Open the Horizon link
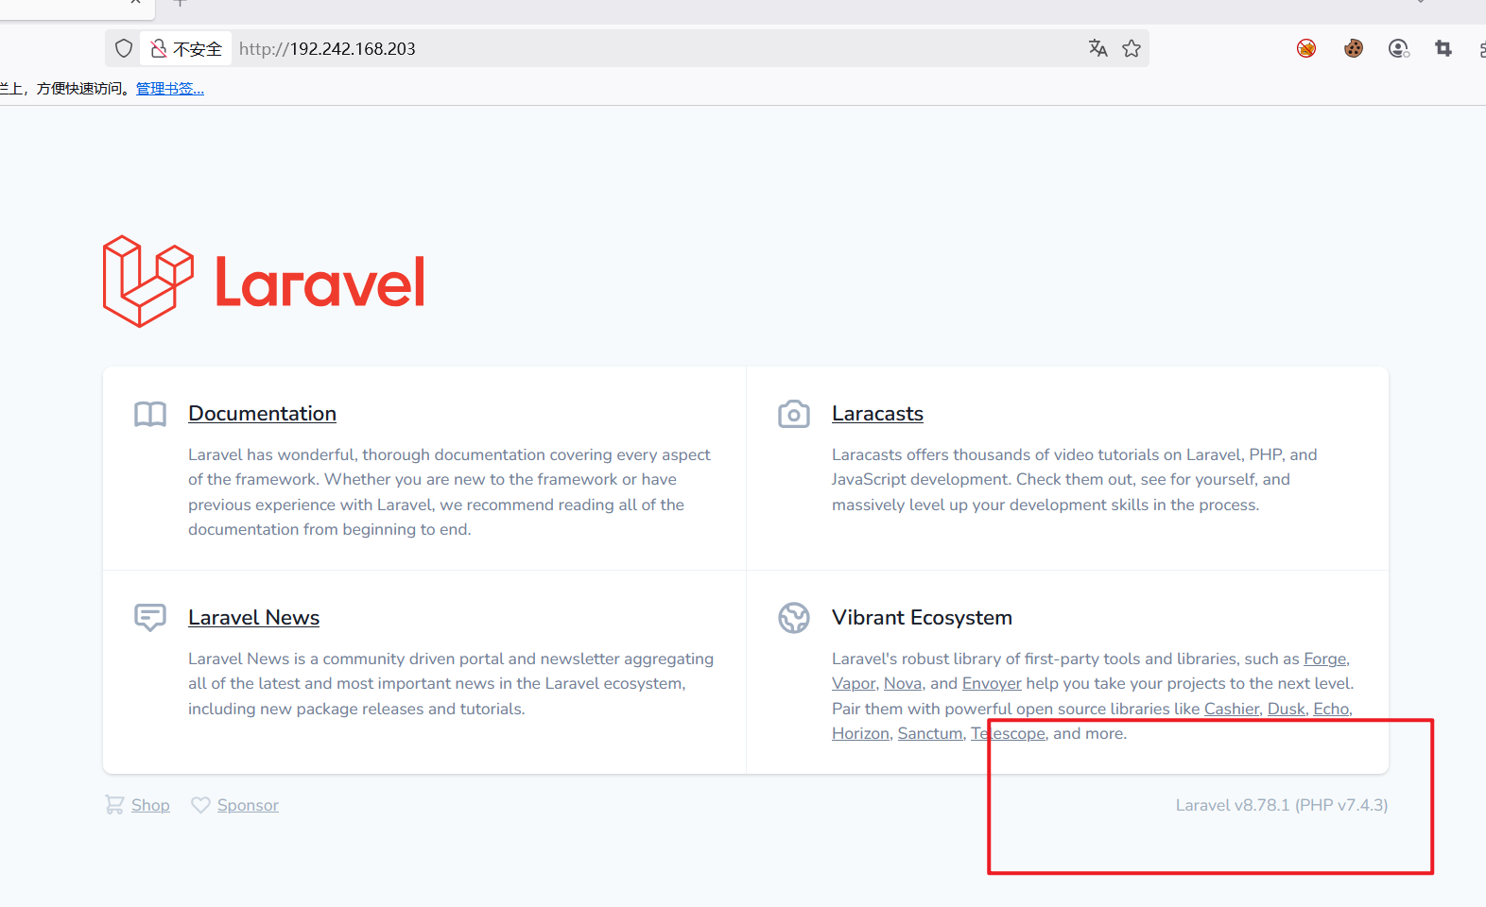 pos(860,733)
